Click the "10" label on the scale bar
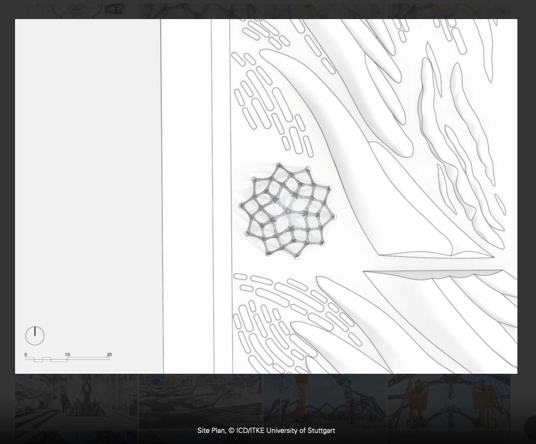The height and width of the screenshot is (444, 536). coord(68,354)
